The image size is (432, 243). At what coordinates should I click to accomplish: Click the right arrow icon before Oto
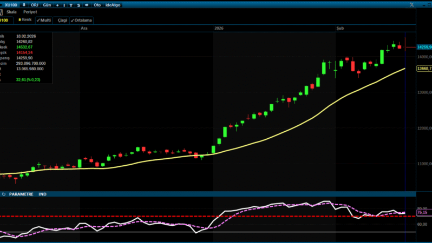click(87, 5)
